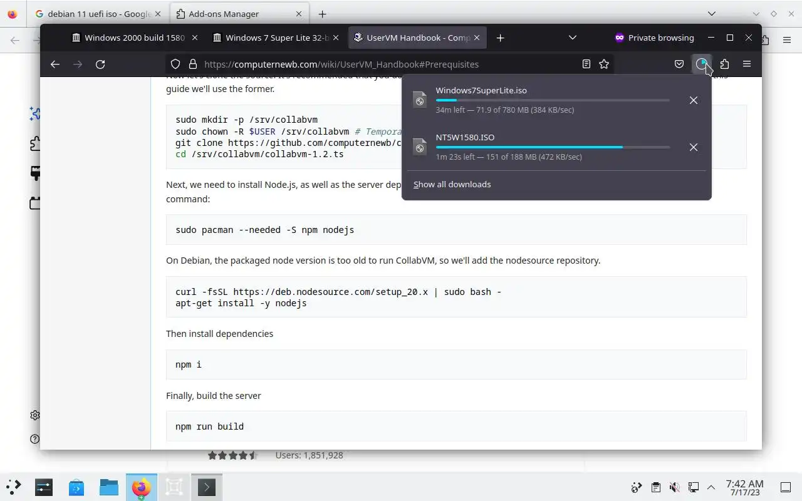Go back in background Firefox window
This screenshot has height=501, width=802.
tap(15, 40)
